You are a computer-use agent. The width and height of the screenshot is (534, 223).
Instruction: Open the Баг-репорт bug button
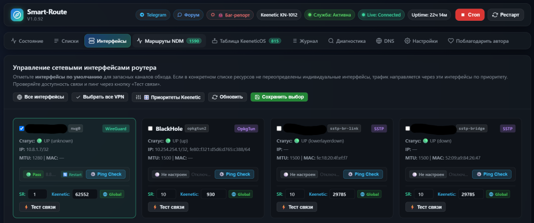click(x=230, y=15)
